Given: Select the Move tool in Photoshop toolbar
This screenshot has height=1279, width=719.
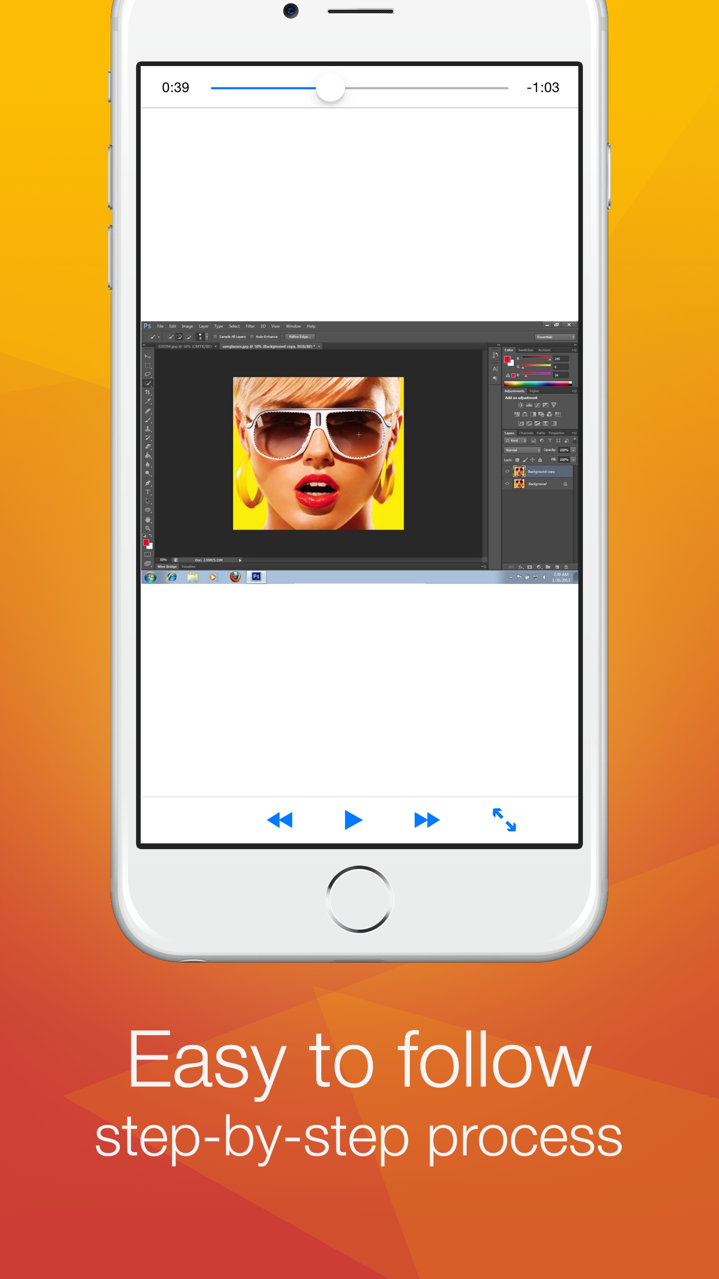Looking at the screenshot, I should coord(148,356).
